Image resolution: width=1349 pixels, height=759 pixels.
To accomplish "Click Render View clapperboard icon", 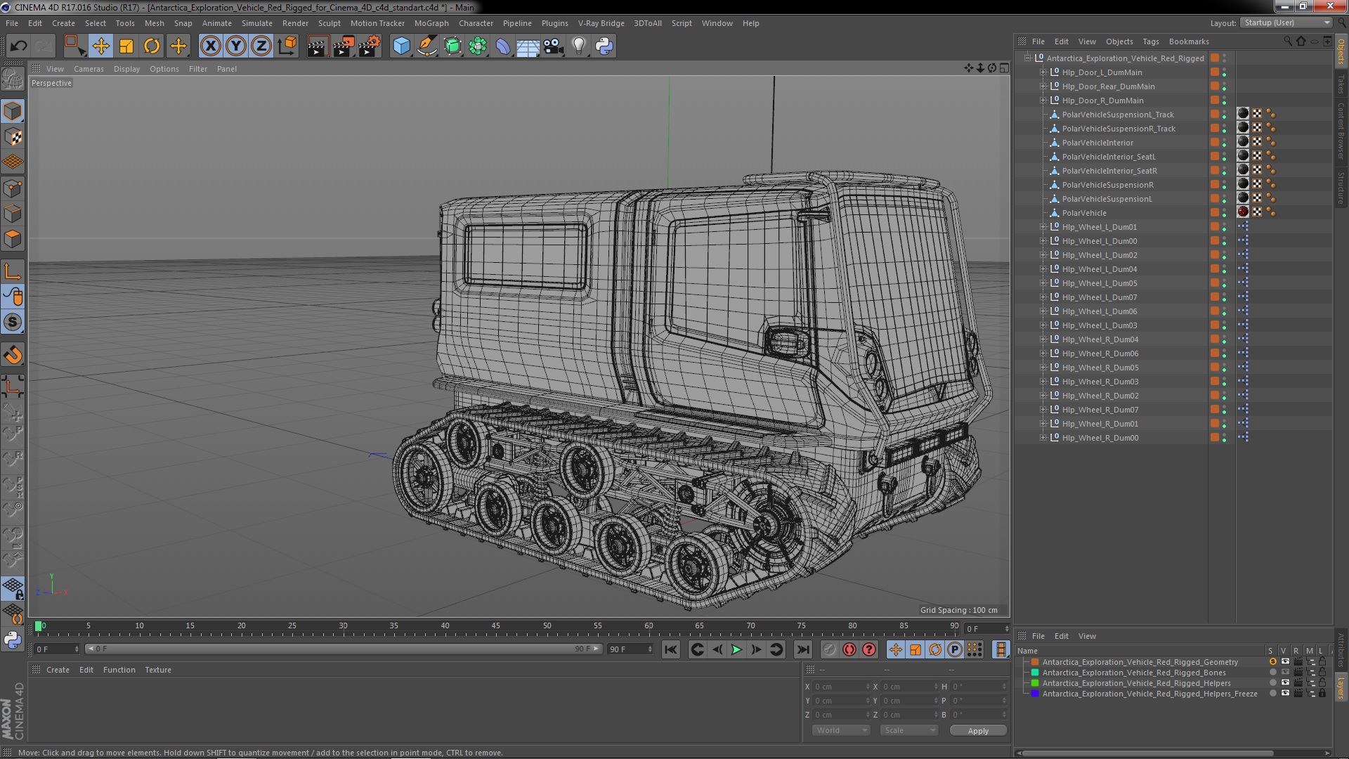I will (318, 46).
